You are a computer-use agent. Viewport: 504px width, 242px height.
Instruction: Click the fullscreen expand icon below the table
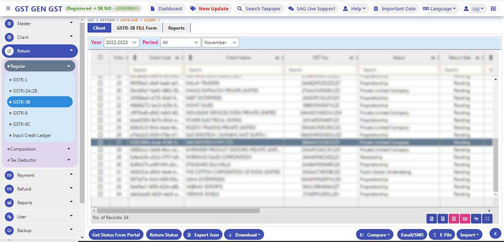point(487,218)
